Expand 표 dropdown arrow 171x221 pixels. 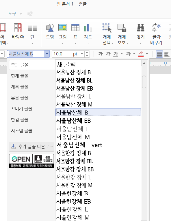click(75, 43)
